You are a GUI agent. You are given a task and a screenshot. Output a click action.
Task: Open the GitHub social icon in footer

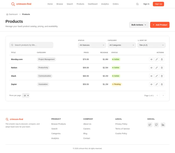156,125
